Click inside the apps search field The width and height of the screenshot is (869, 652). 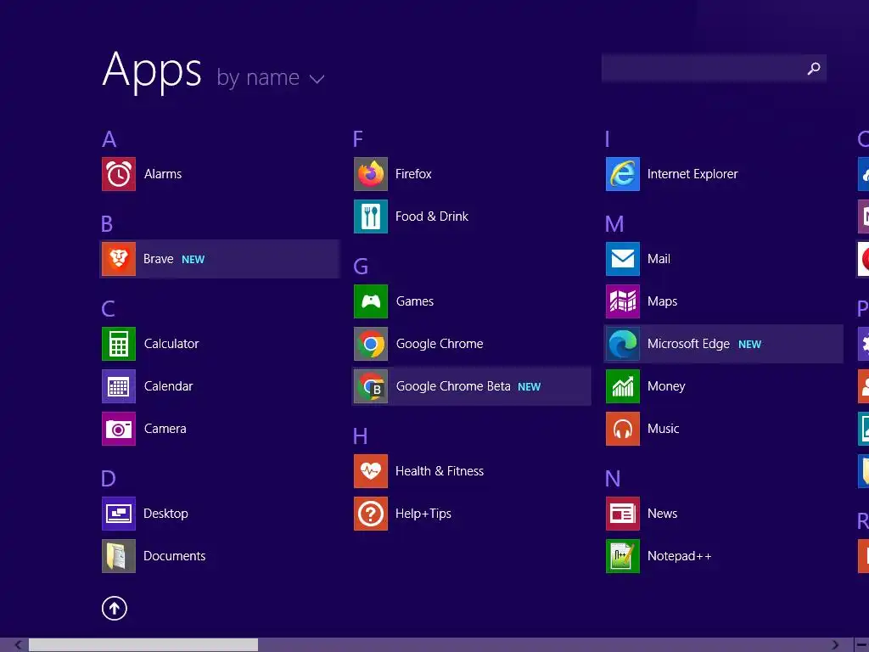point(714,69)
